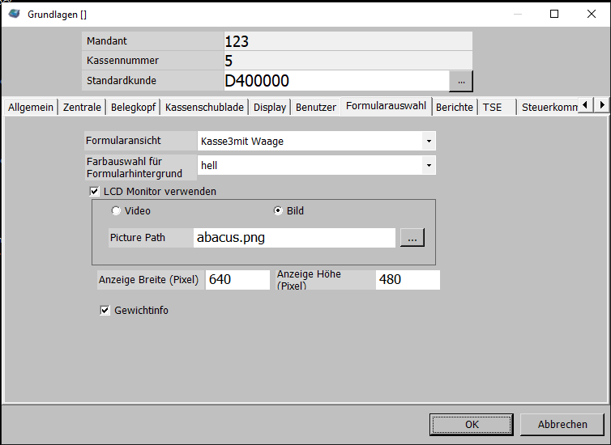Uncheck LCD Monitor verwenden checkbox
Screen dimensions: 611x445
[x=94, y=192]
